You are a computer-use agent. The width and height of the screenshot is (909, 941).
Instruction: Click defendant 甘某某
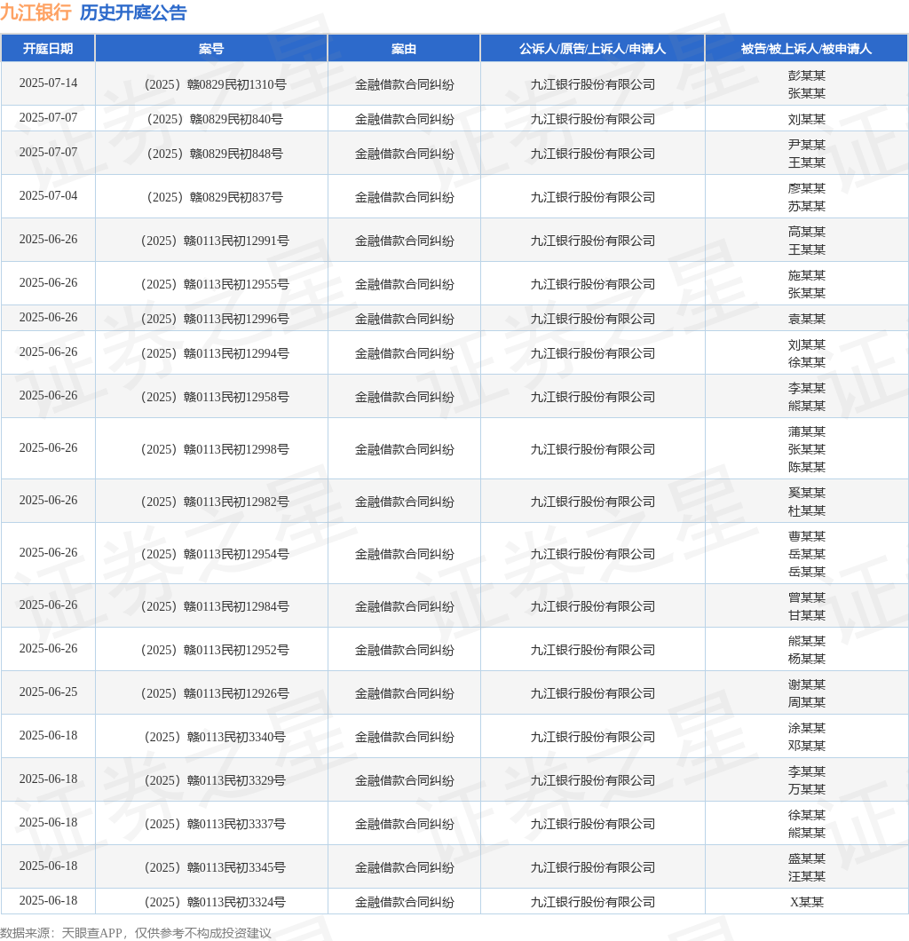[806, 616]
